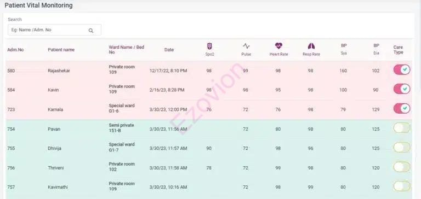Click the BP Sys column header

click(344, 49)
